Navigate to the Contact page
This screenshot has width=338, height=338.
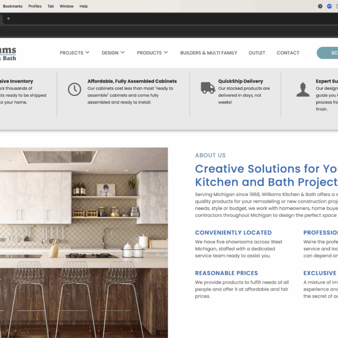pyautogui.click(x=288, y=53)
